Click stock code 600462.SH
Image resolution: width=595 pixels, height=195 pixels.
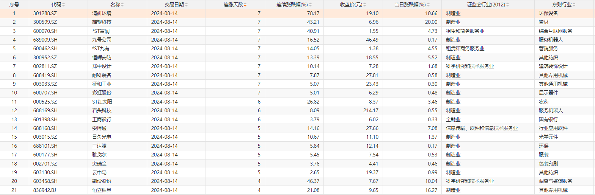tap(45, 48)
